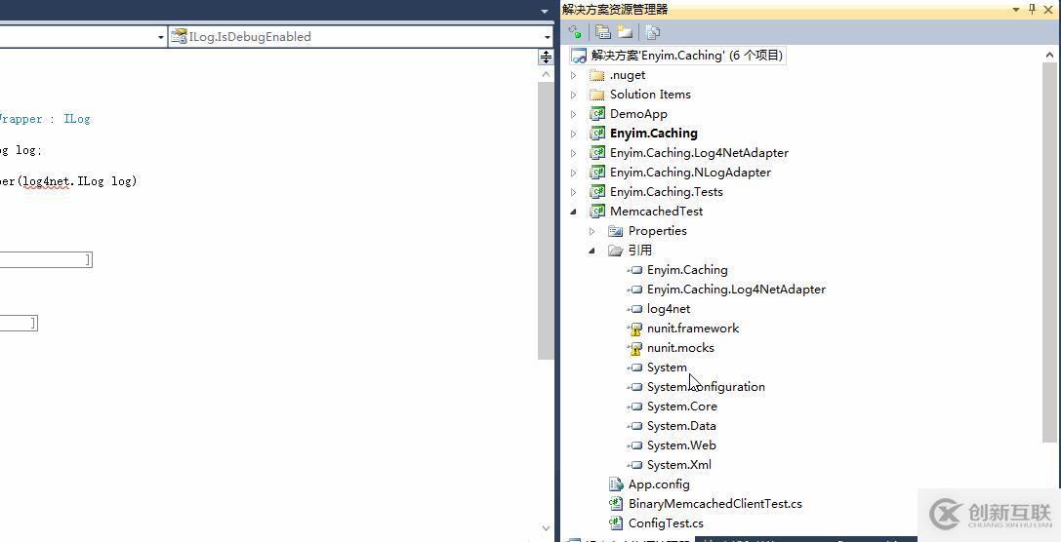Click the Enyim.Caching.Log4NetAdapter project icon
This screenshot has height=542, width=1061.
(596, 153)
